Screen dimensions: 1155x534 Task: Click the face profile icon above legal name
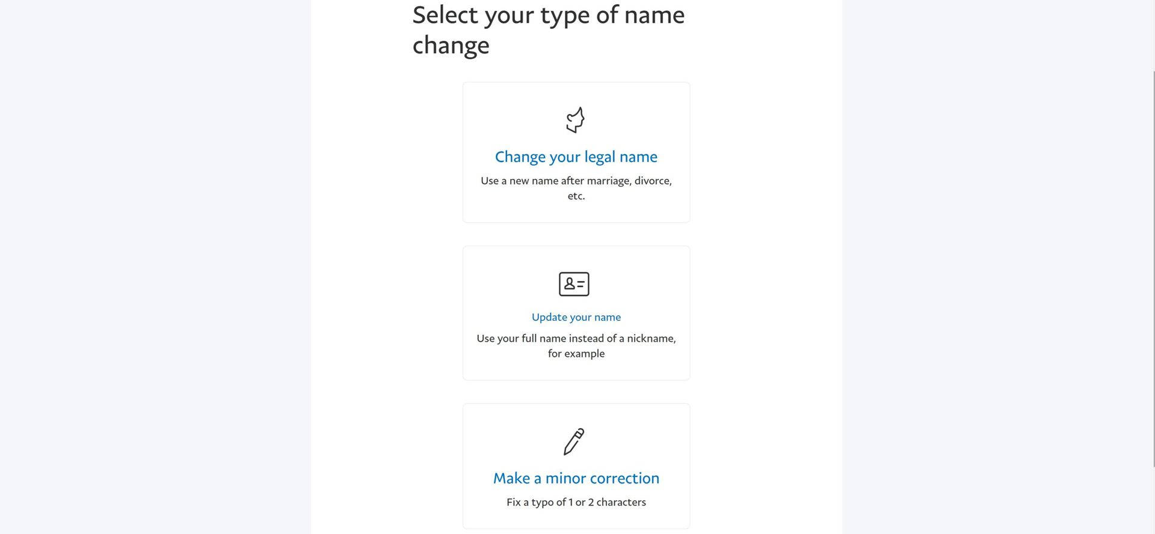tap(575, 120)
